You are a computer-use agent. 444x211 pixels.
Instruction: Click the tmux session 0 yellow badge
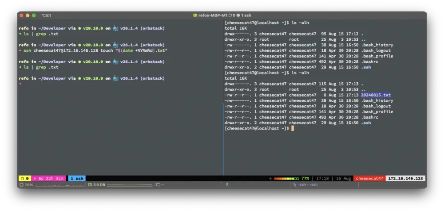pyautogui.click(x=24, y=178)
